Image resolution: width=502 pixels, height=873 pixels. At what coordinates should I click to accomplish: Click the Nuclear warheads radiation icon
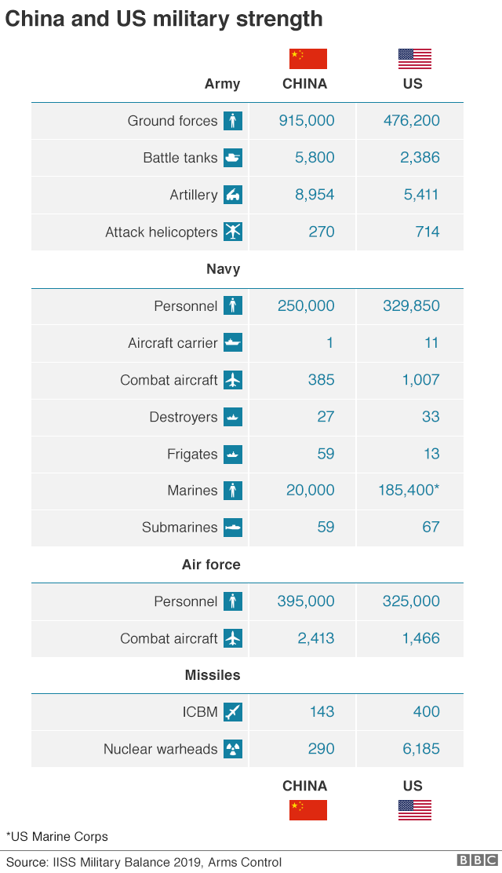tap(233, 749)
